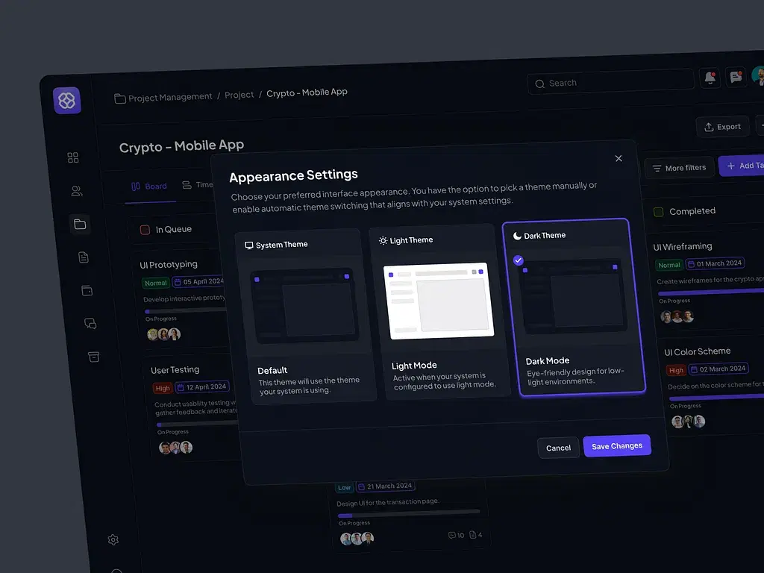764x573 pixels.
Task: Switch to the Board tab
Action: [149, 186]
